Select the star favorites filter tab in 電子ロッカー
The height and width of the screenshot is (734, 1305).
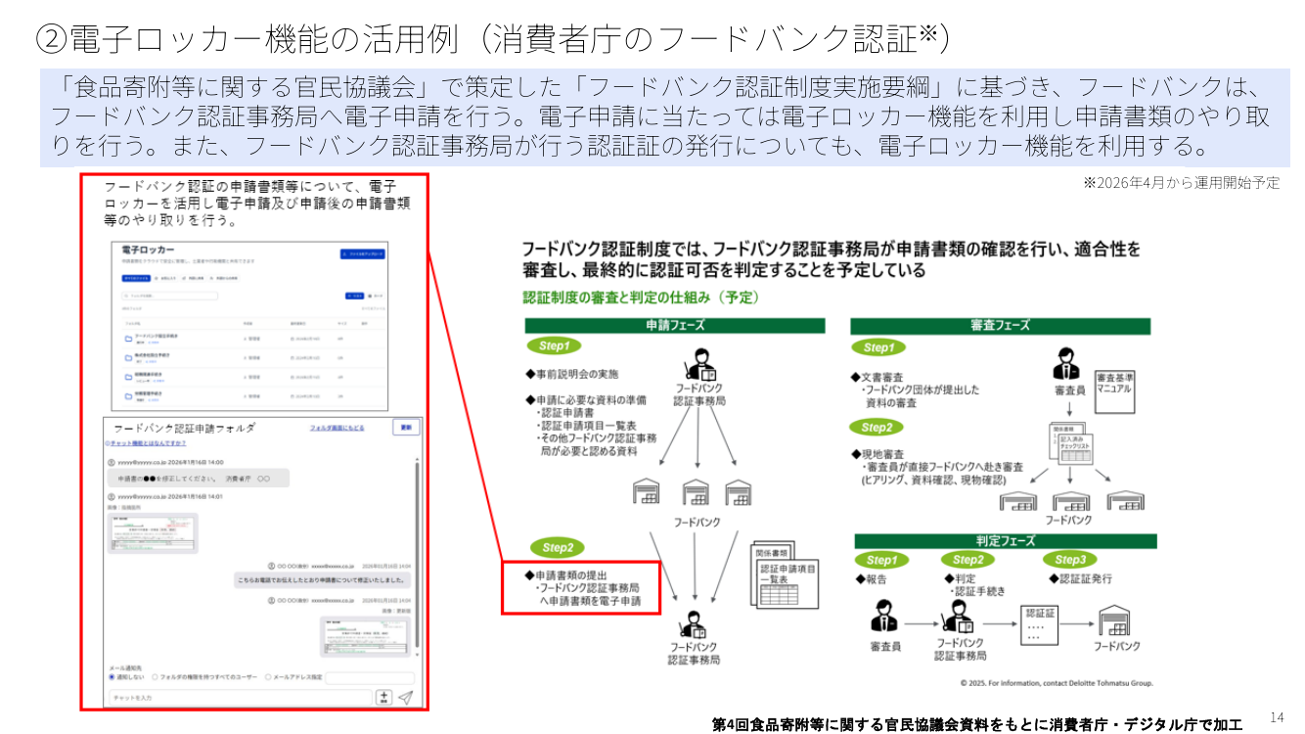tap(165, 278)
